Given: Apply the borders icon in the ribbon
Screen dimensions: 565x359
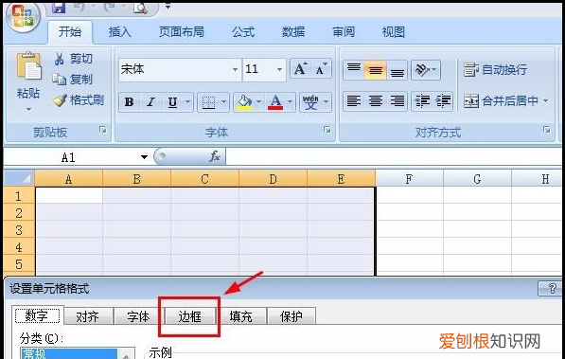Looking at the screenshot, I should pyautogui.click(x=208, y=102).
